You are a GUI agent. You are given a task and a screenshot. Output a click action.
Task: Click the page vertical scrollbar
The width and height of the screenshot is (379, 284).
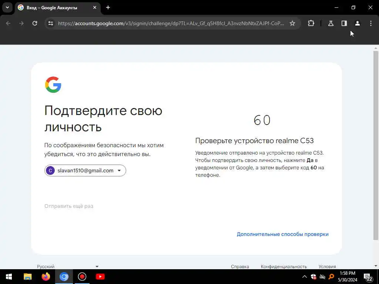(x=376, y=145)
